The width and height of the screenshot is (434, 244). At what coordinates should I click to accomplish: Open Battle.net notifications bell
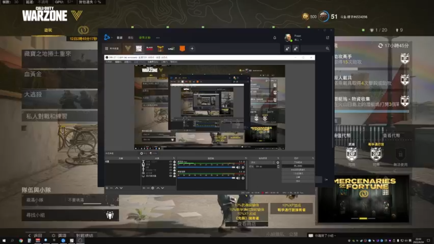click(275, 37)
